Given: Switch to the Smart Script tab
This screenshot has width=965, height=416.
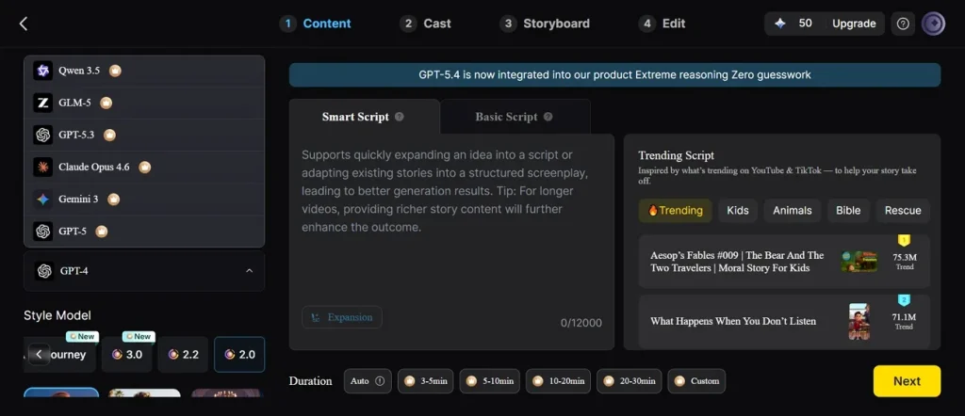Looking at the screenshot, I should [364, 117].
